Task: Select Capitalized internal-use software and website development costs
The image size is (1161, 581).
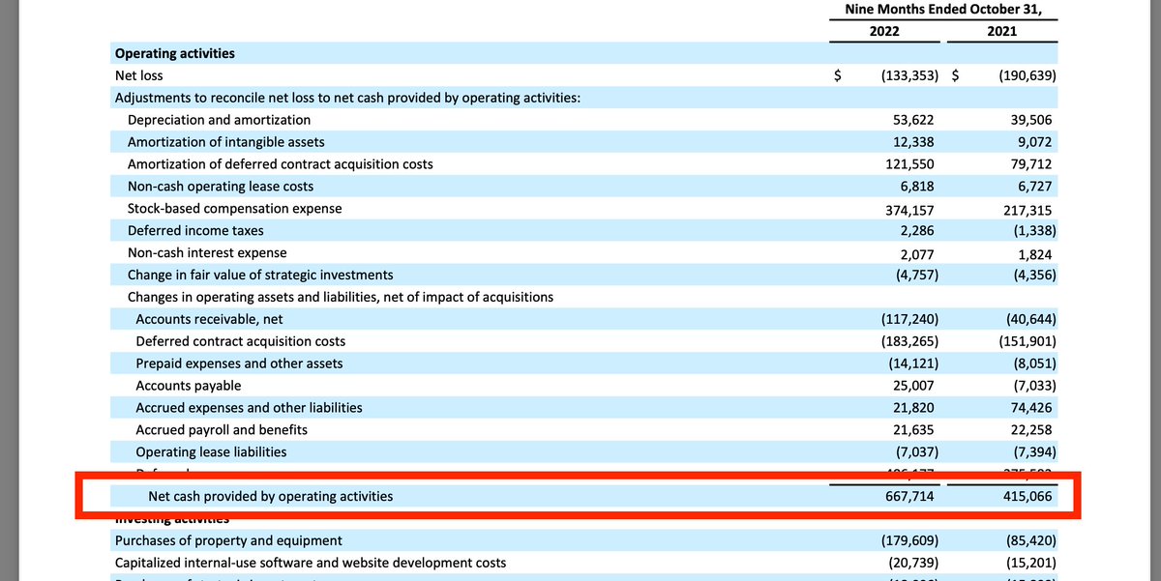Action: [x=311, y=563]
